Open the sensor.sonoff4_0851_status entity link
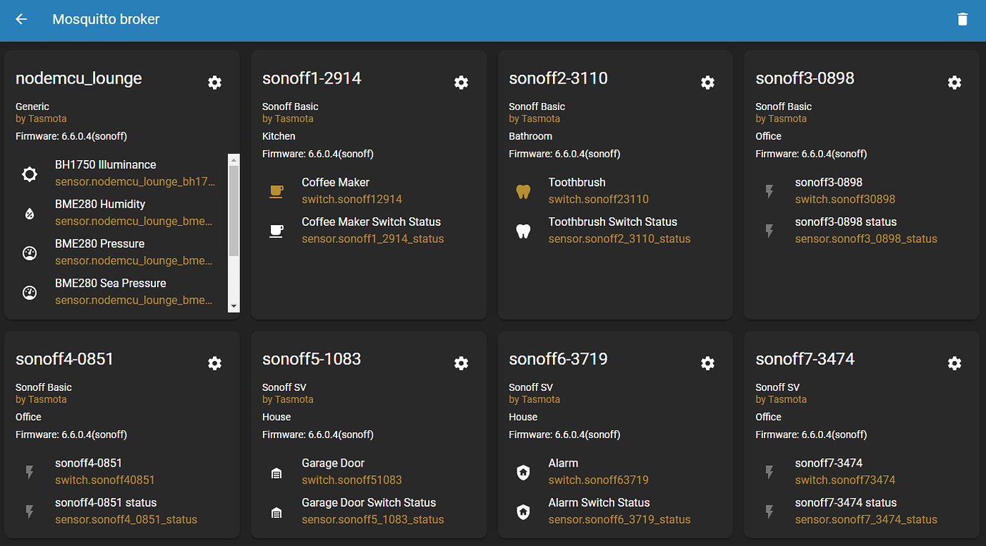Screen dimensions: 986x546 pyautogui.click(x=126, y=520)
